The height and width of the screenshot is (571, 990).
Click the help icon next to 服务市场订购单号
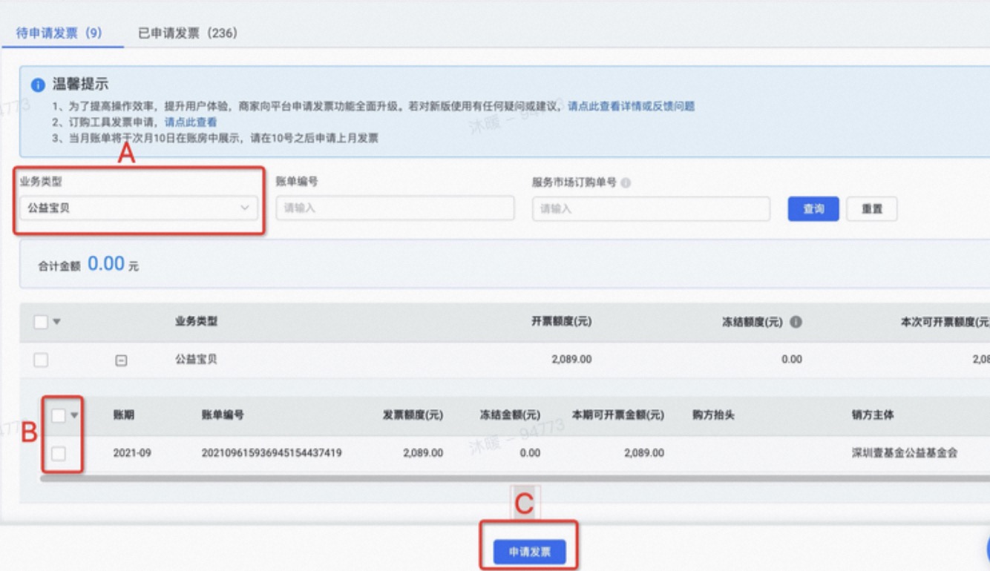pyautogui.click(x=626, y=182)
